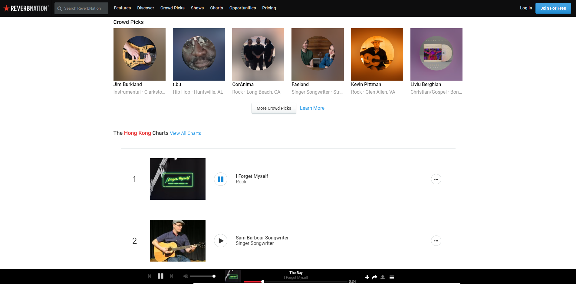Pause I Forget Myself in the chart
The height and width of the screenshot is (284, 576).
[221, 179]
